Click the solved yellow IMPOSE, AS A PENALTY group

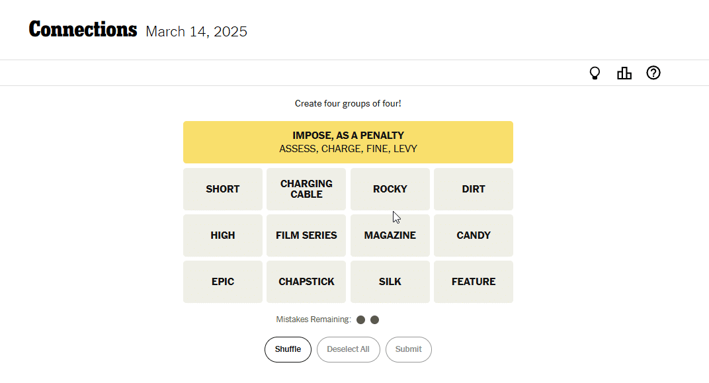tap(348, 142)
